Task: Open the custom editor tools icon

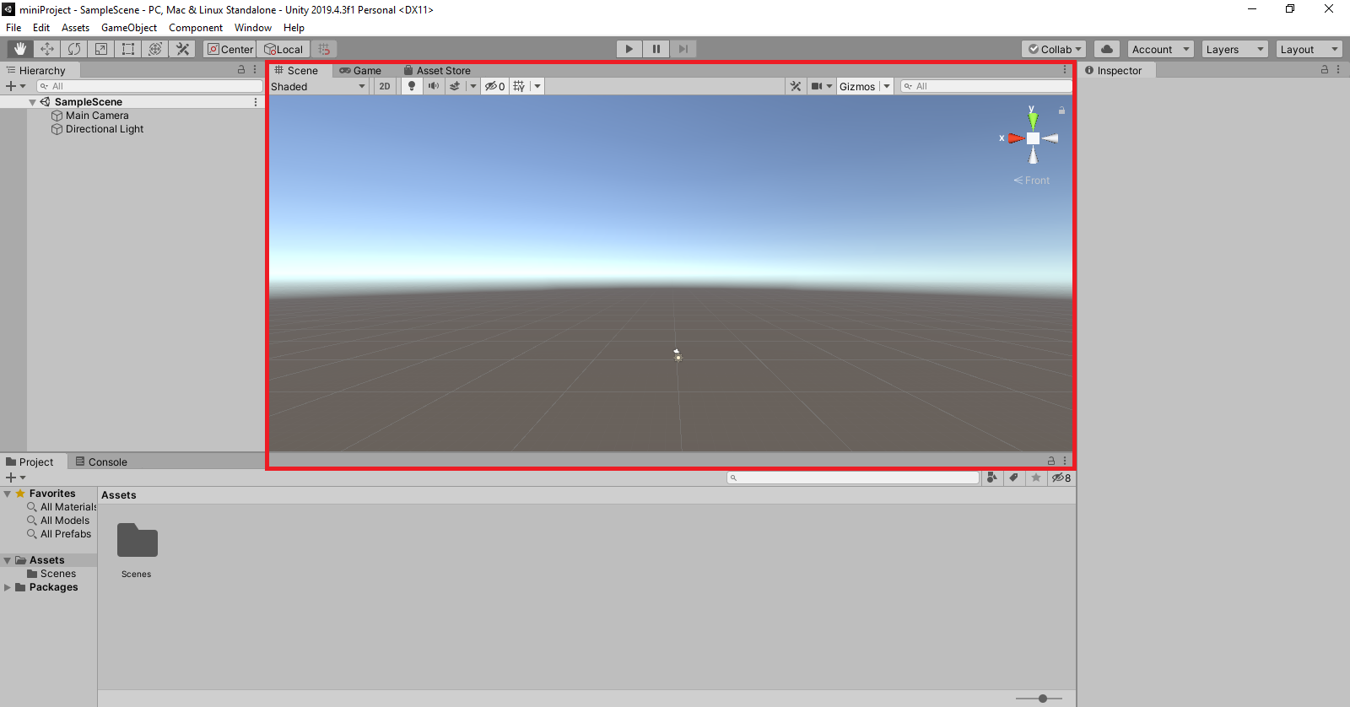Action: point(182,49)
